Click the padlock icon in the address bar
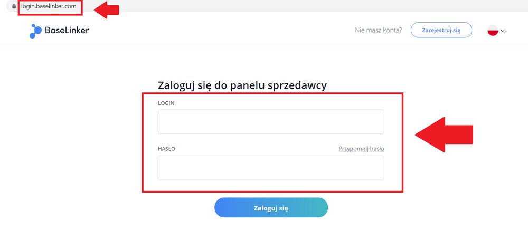The width and height of the screenshot is (528, 249). [x=14, y=6]
